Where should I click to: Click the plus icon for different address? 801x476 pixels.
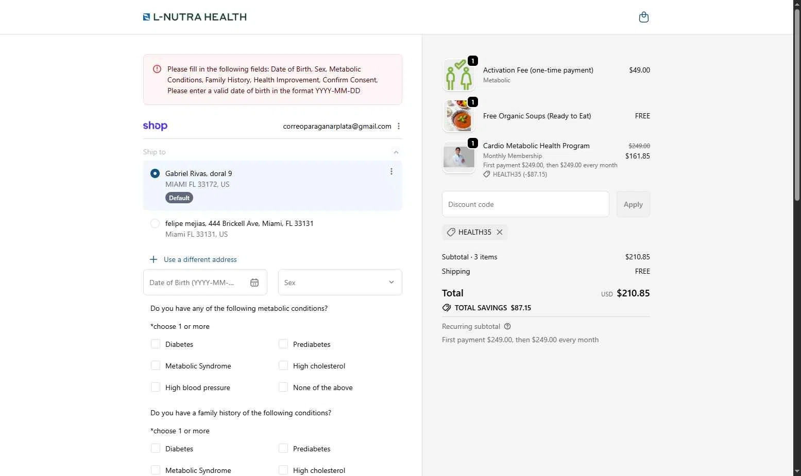[x=154, y=259]
